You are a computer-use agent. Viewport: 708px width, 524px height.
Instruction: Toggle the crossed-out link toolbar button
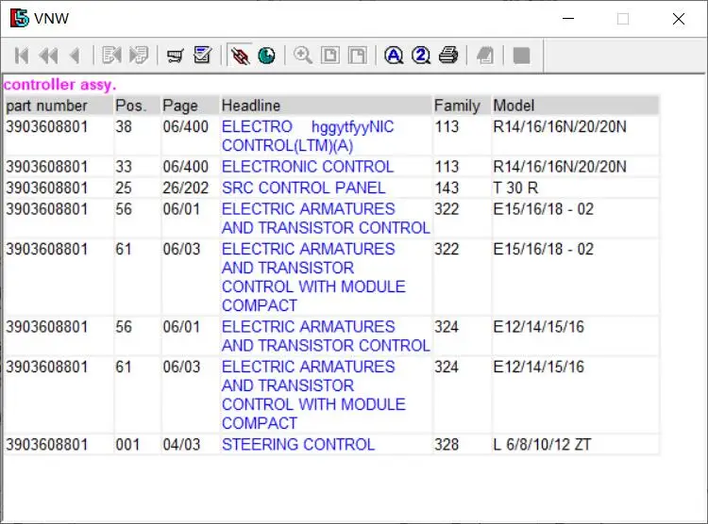pos(240,56)
